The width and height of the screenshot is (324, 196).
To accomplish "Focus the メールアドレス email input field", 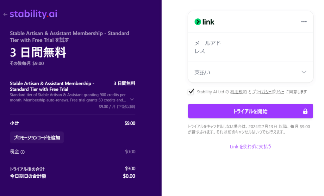I will point(251,47).
